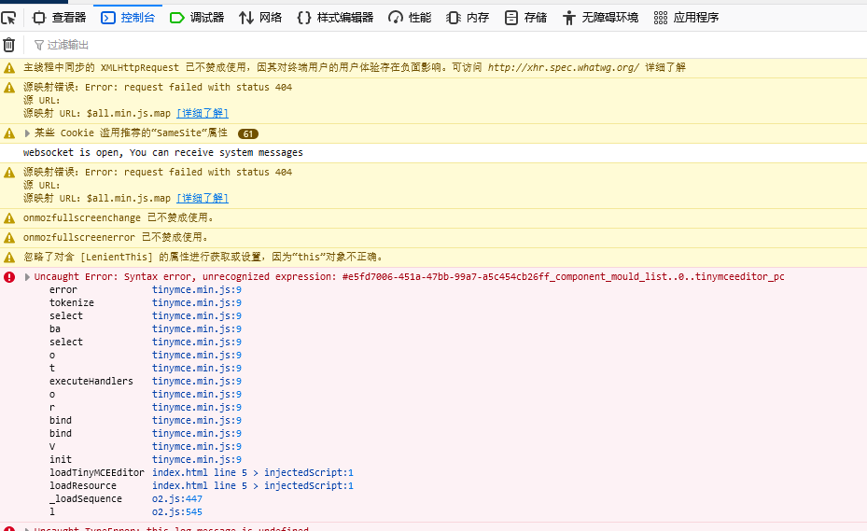Activate the element picker icon
Image resolution: width=867 pixels, height=531 pixels.
coord(8,18)
